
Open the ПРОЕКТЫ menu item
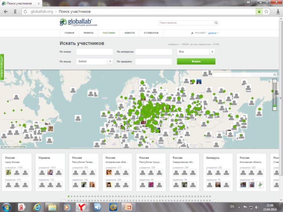pyautogui.click(x=88, y=33)
